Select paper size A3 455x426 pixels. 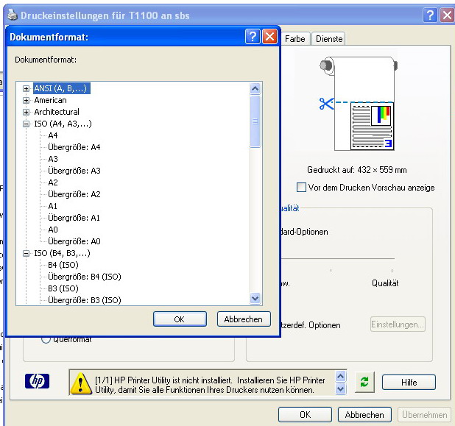[53, 159]
